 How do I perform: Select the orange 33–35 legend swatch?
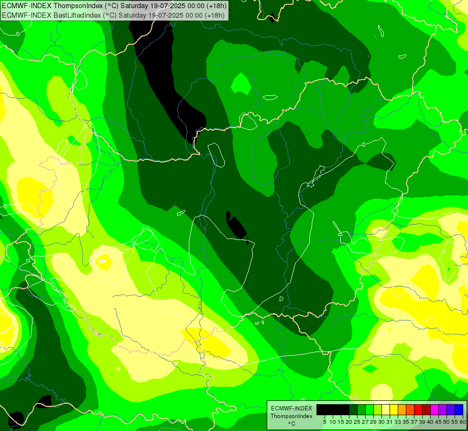click(402, 410)
